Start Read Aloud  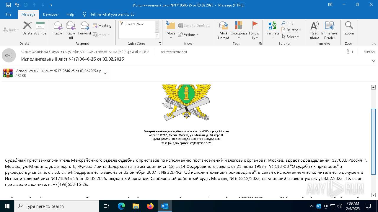315,30
